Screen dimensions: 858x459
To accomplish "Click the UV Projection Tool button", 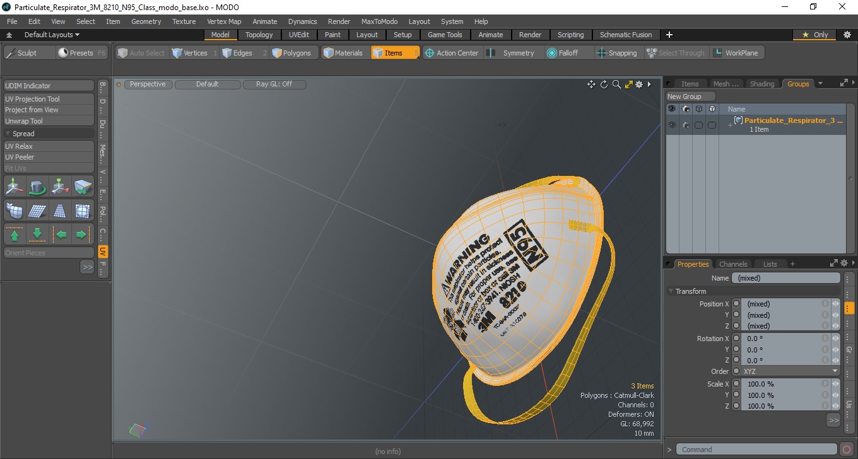I will (49, 99).
